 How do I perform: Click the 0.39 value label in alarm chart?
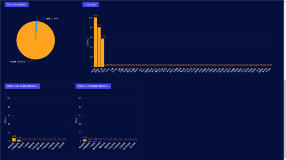point(95,139)
